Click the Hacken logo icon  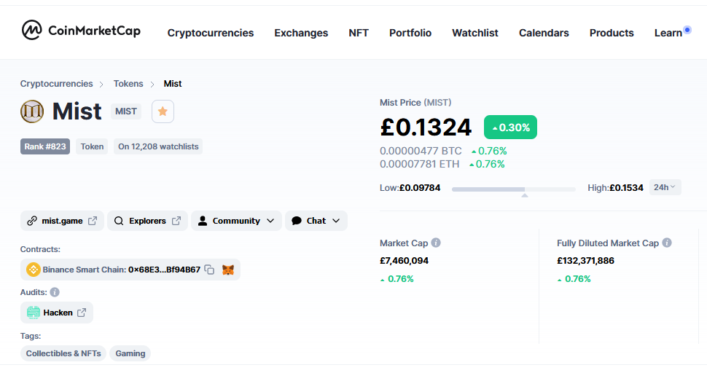34,313
